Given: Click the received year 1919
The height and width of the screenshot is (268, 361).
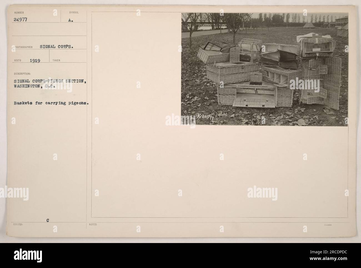Looking at the screenshot, I should tap(35, 60).
